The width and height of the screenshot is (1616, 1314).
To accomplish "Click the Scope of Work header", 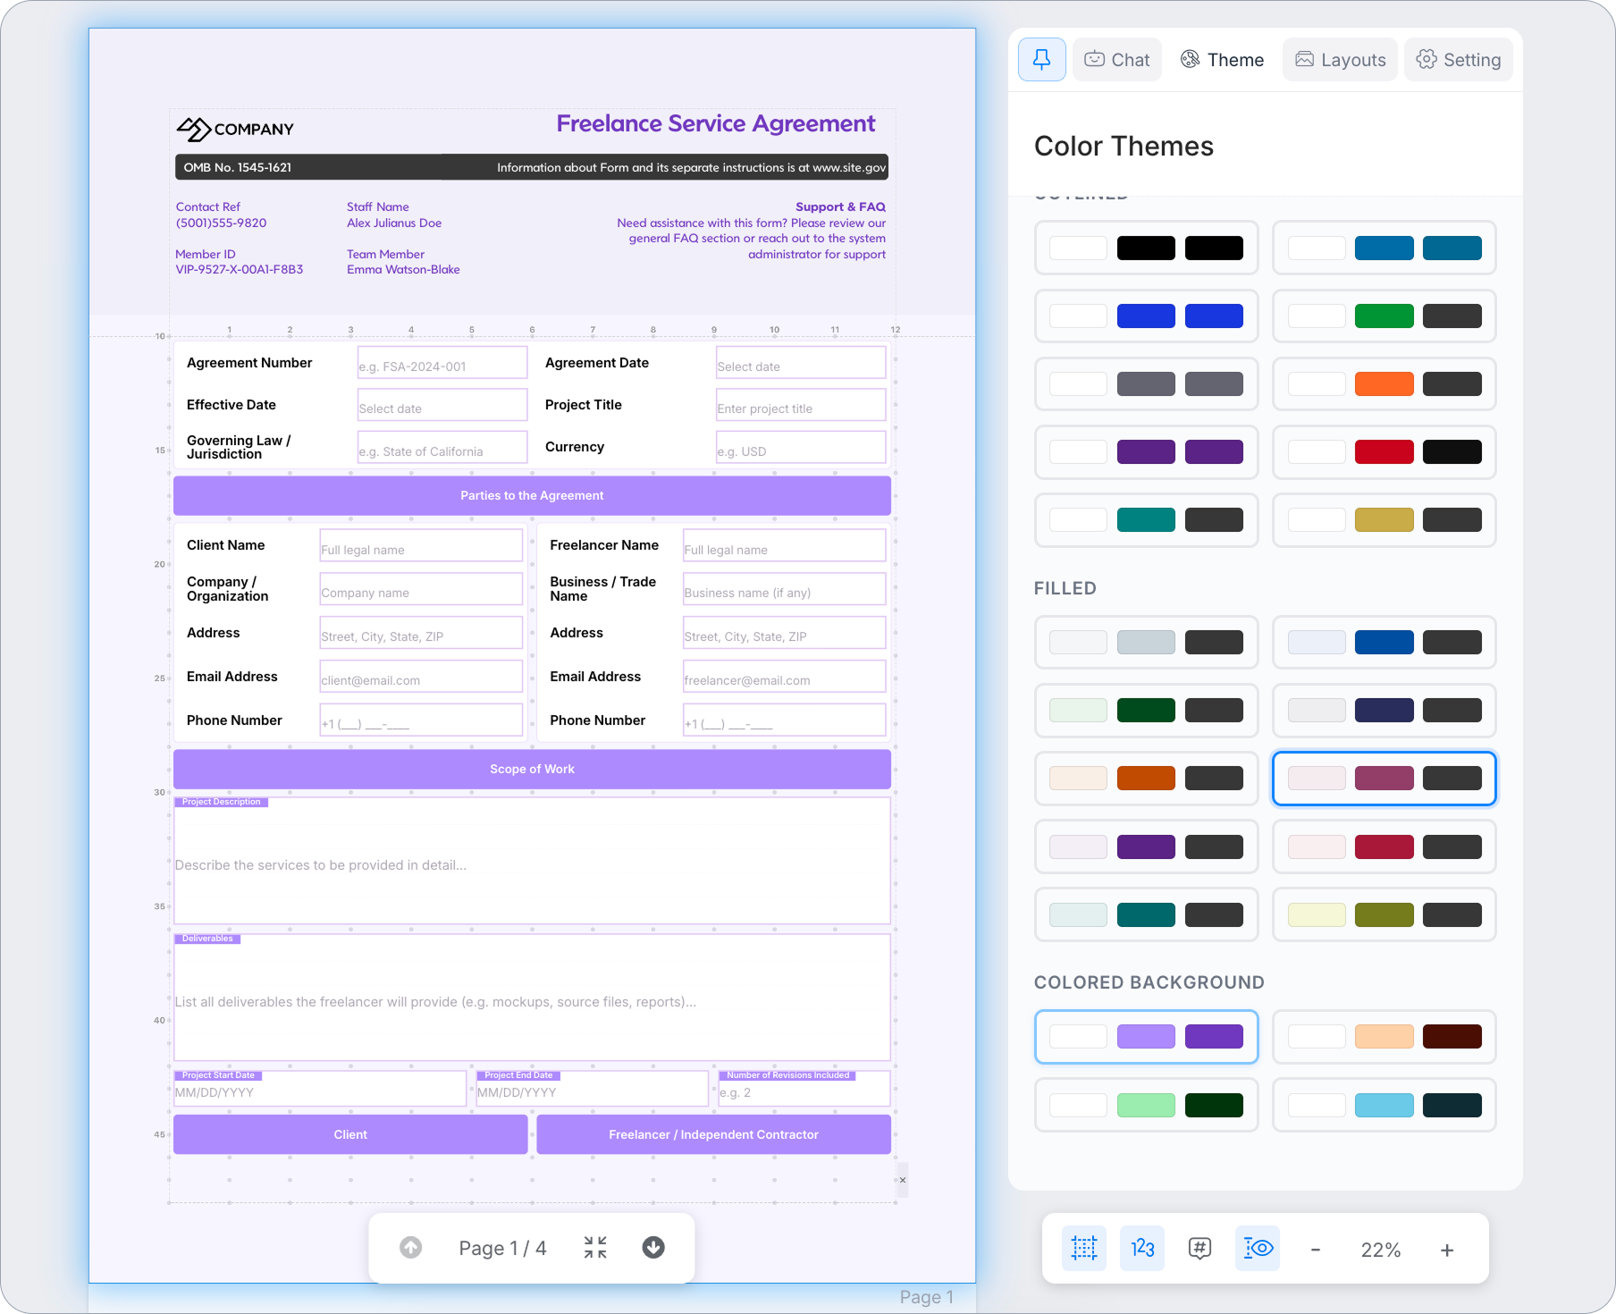I will coord(532,770).
